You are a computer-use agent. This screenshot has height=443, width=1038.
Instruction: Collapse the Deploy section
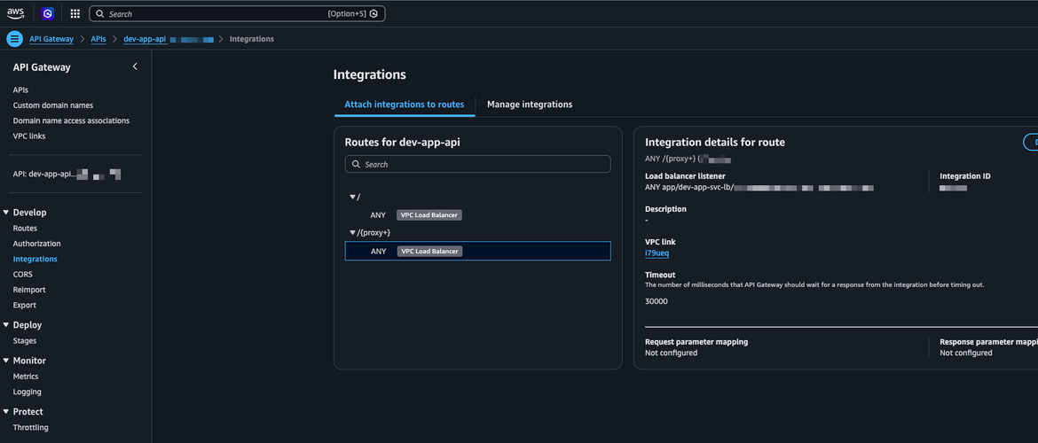coord(6,324)
